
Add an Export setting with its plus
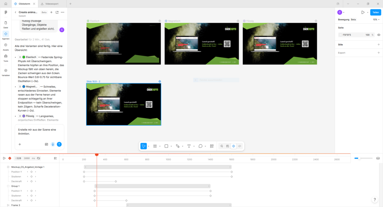pos(379,53)
